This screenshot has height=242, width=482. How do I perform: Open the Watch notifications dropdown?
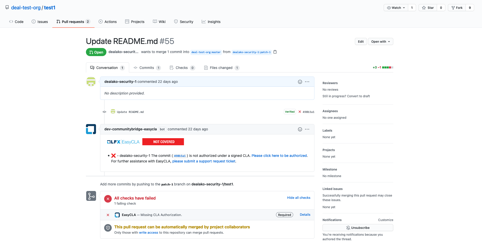point(396,8)
